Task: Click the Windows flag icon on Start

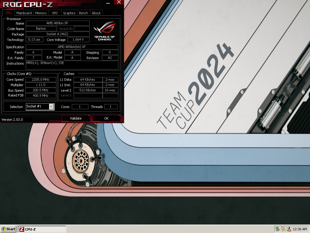Action: pyautogui.click(x=4, y=229)
